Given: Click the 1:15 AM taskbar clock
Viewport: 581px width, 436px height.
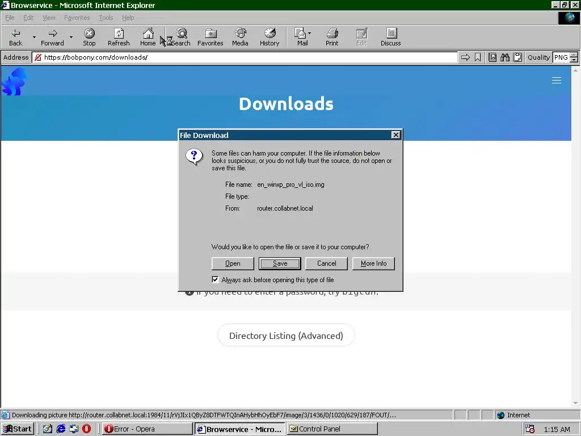Looking at the screenshot, I should pos(557,429).
